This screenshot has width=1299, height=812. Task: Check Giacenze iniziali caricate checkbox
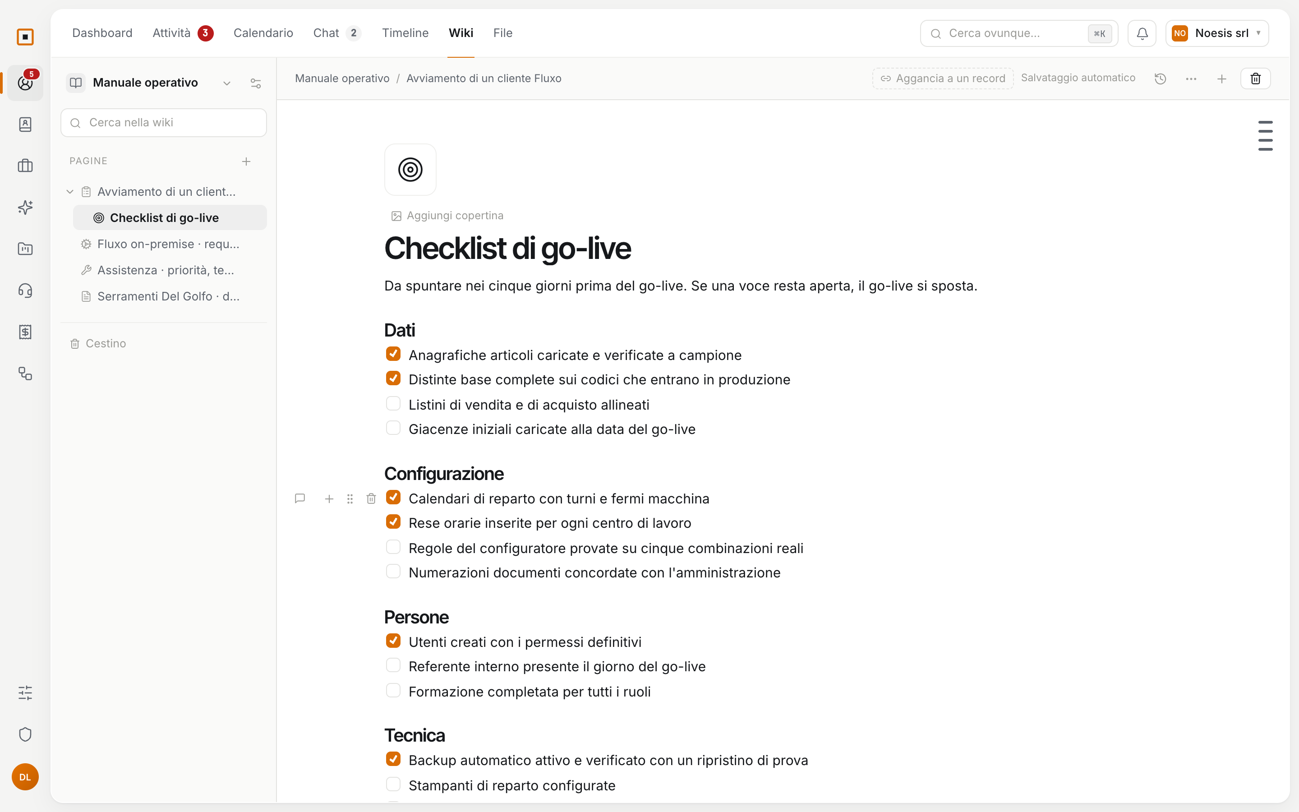(x=393, y=428)
